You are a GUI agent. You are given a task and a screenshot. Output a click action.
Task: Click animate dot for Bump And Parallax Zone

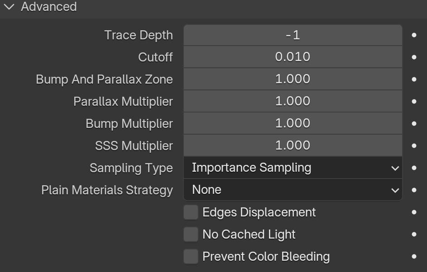click(414, 80)
